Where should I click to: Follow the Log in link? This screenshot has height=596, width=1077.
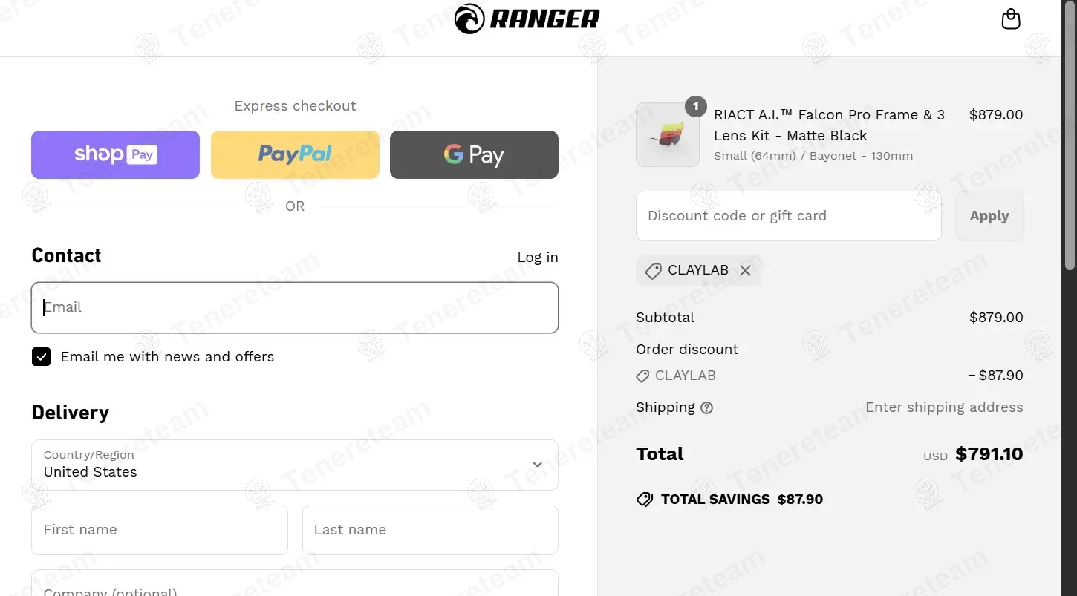coord(538,257)
